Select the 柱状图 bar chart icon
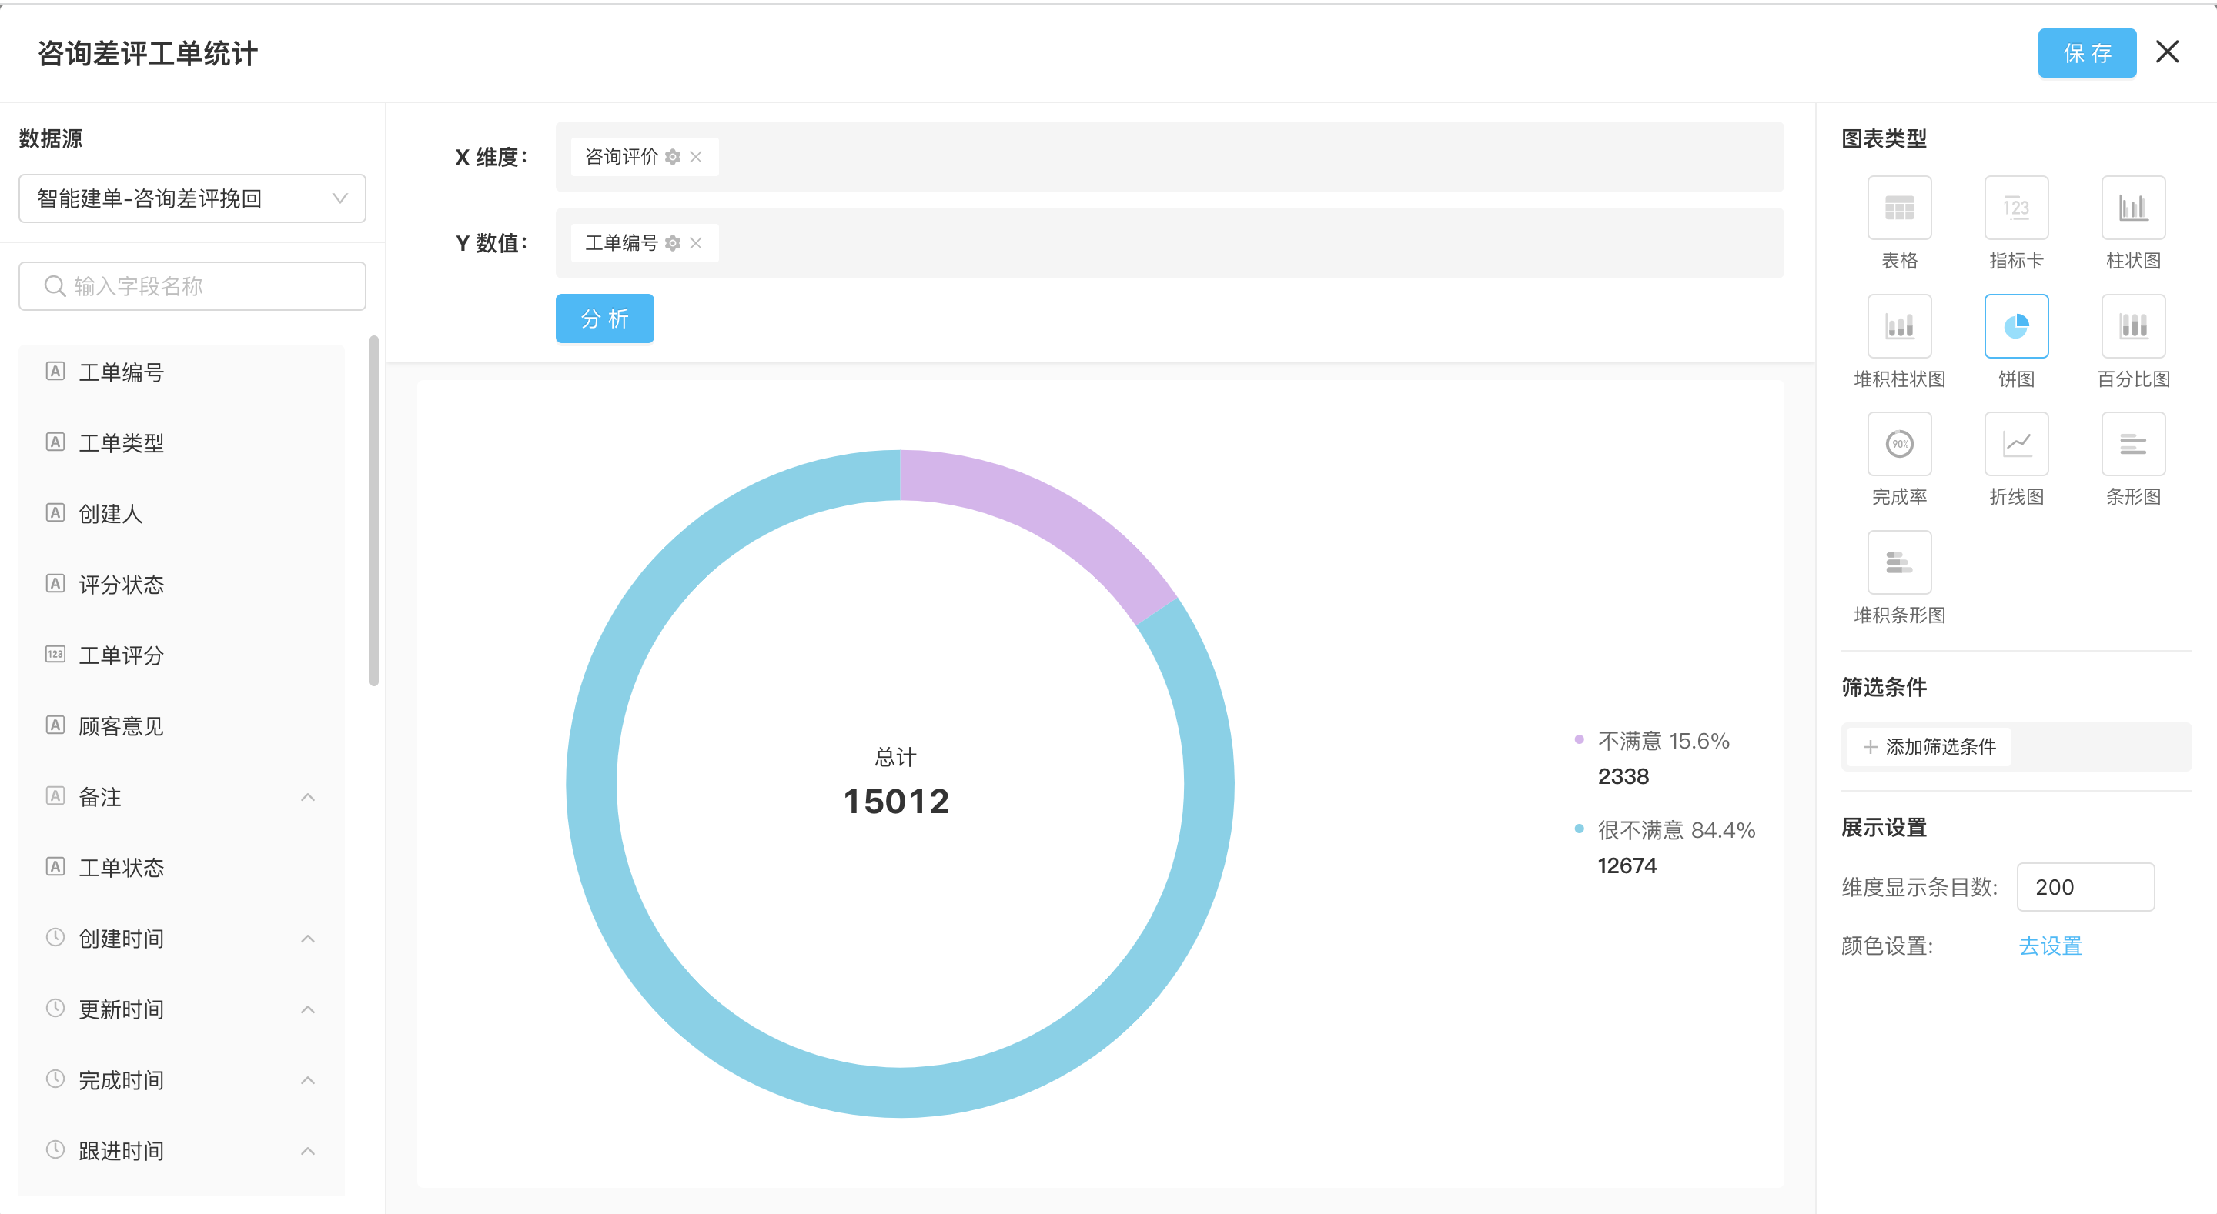The width and height of the screenshot is (2217, 1214). pyautogui.click(x=2134, y=208)
